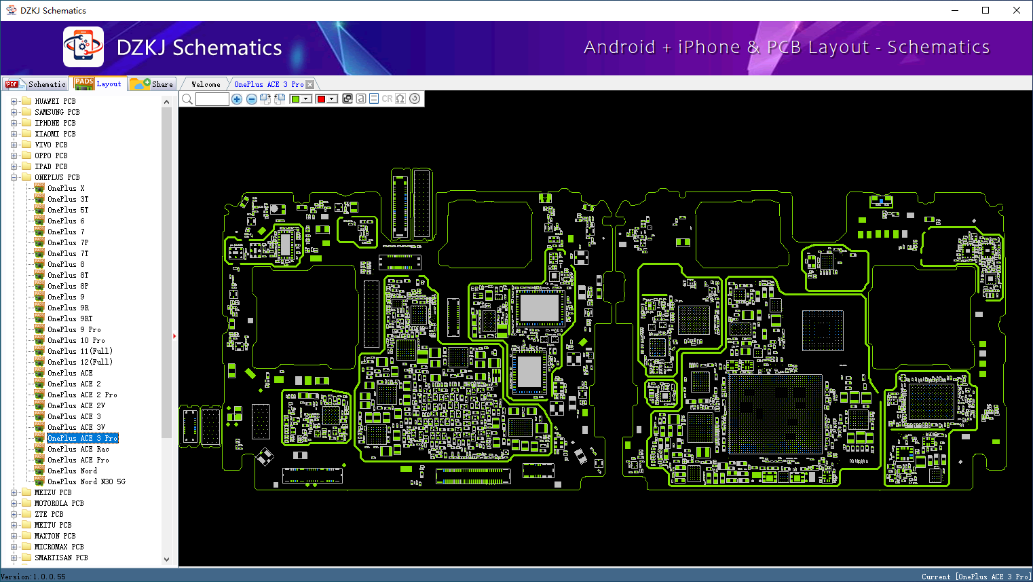Screen dimensions: 1033x582
Task: Select the OnePlus ACE 3 Pro document tab
Action: click(269, 84)
